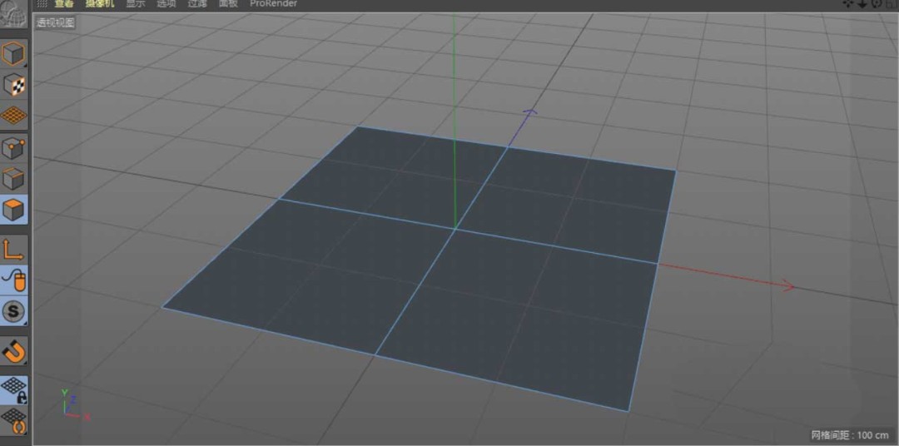899x446 pixels.
Task: Select the Model mode cube icon
Action: [14, 55]
